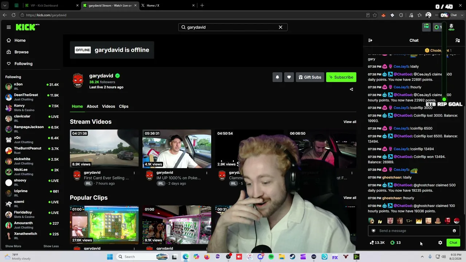
Task: Open garydavid's profile avatar image
Action: 78,80
